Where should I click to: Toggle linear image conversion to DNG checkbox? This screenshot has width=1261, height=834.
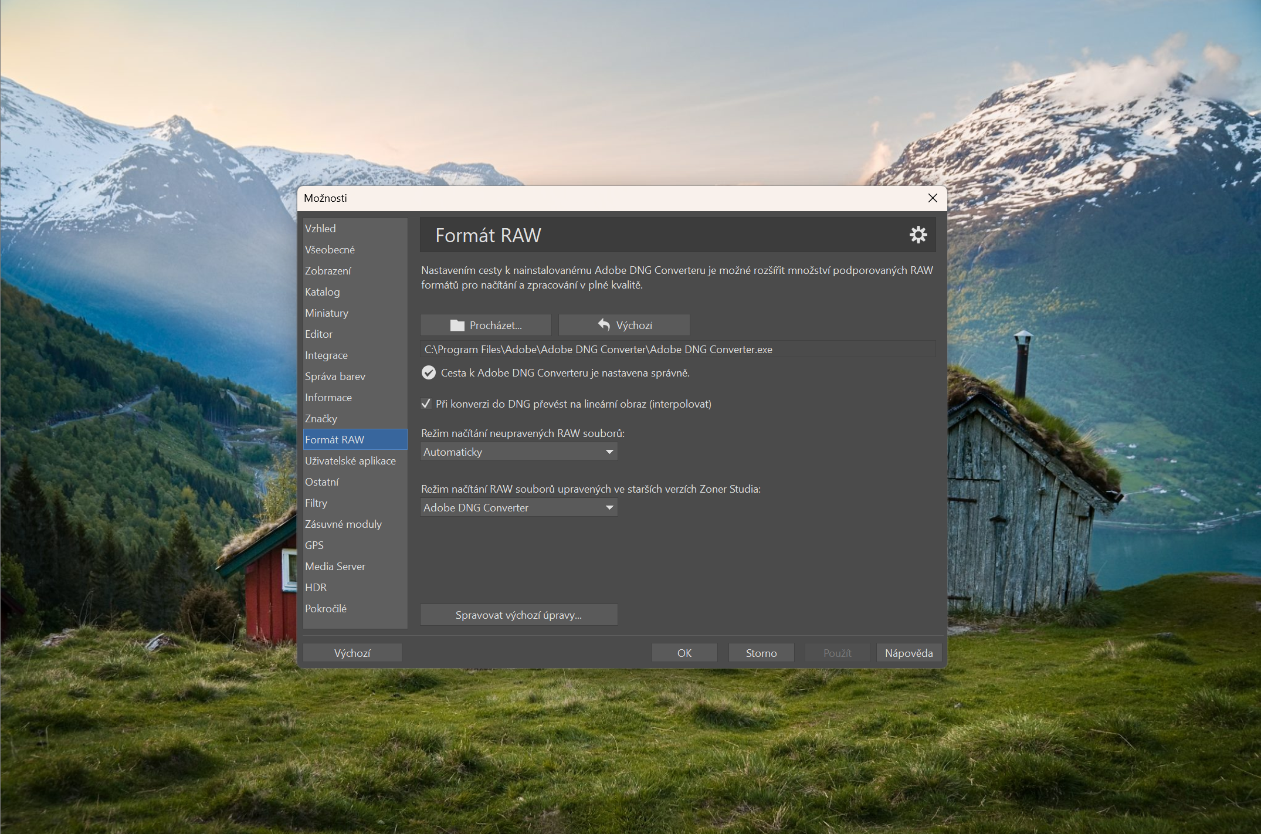pyautogui.click(x=426, y=404)
